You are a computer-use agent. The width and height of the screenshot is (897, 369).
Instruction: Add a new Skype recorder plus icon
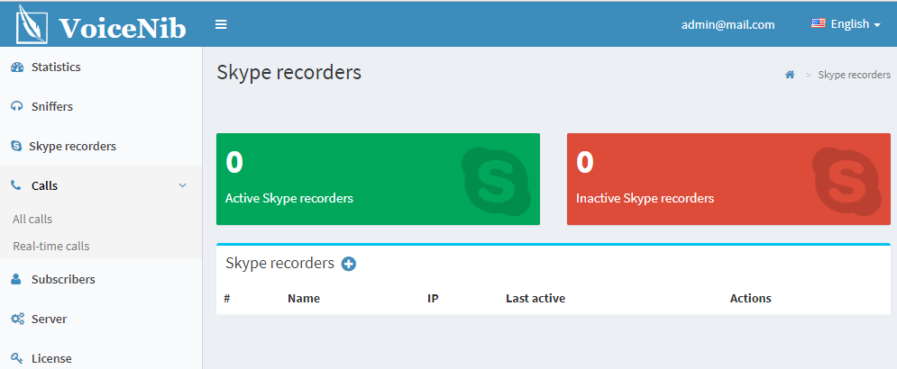(348, 264)
